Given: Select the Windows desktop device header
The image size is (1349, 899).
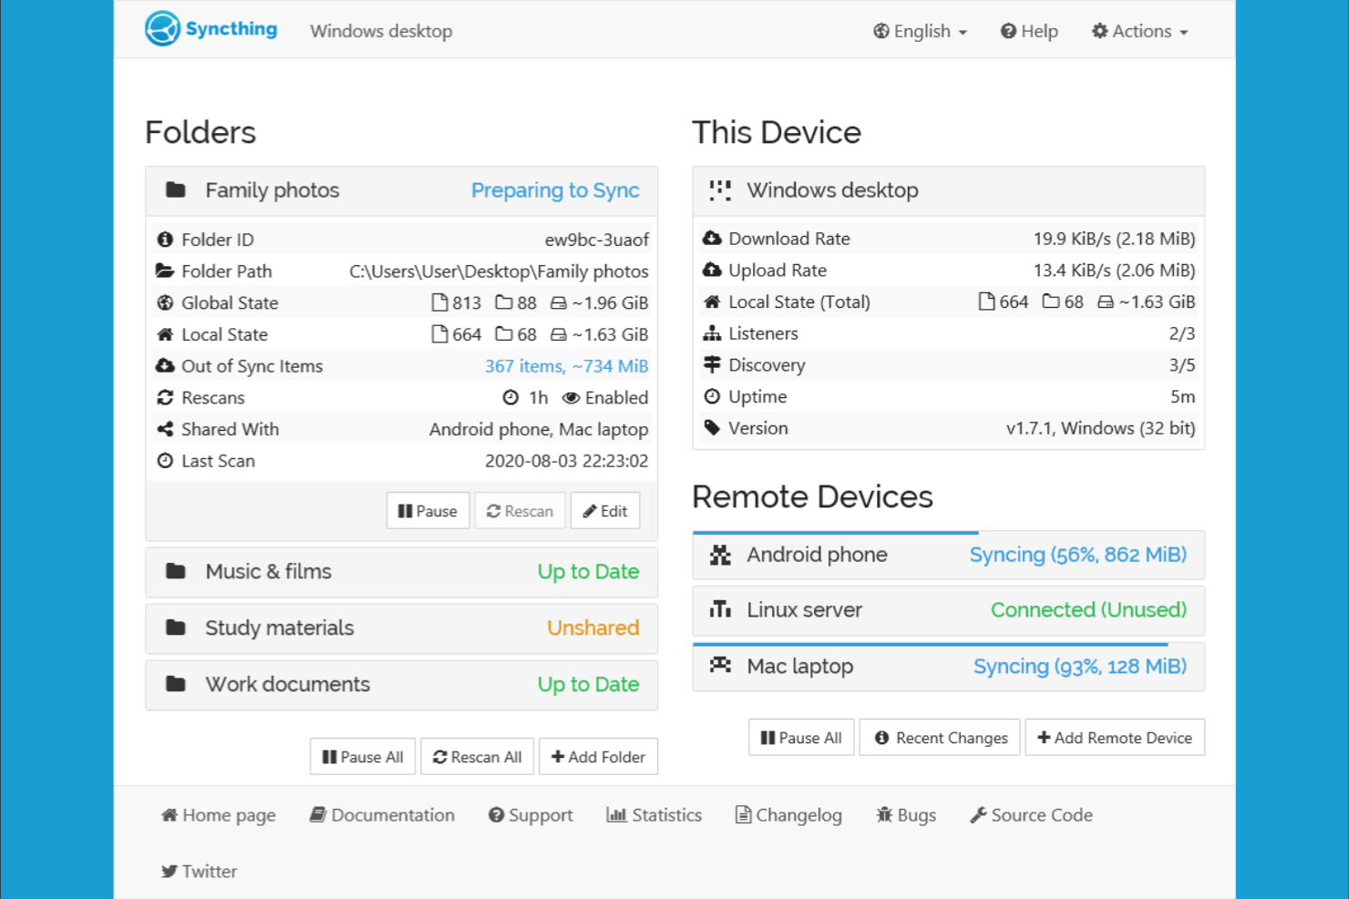Looking at the screenshot, I should coord(832,190).
